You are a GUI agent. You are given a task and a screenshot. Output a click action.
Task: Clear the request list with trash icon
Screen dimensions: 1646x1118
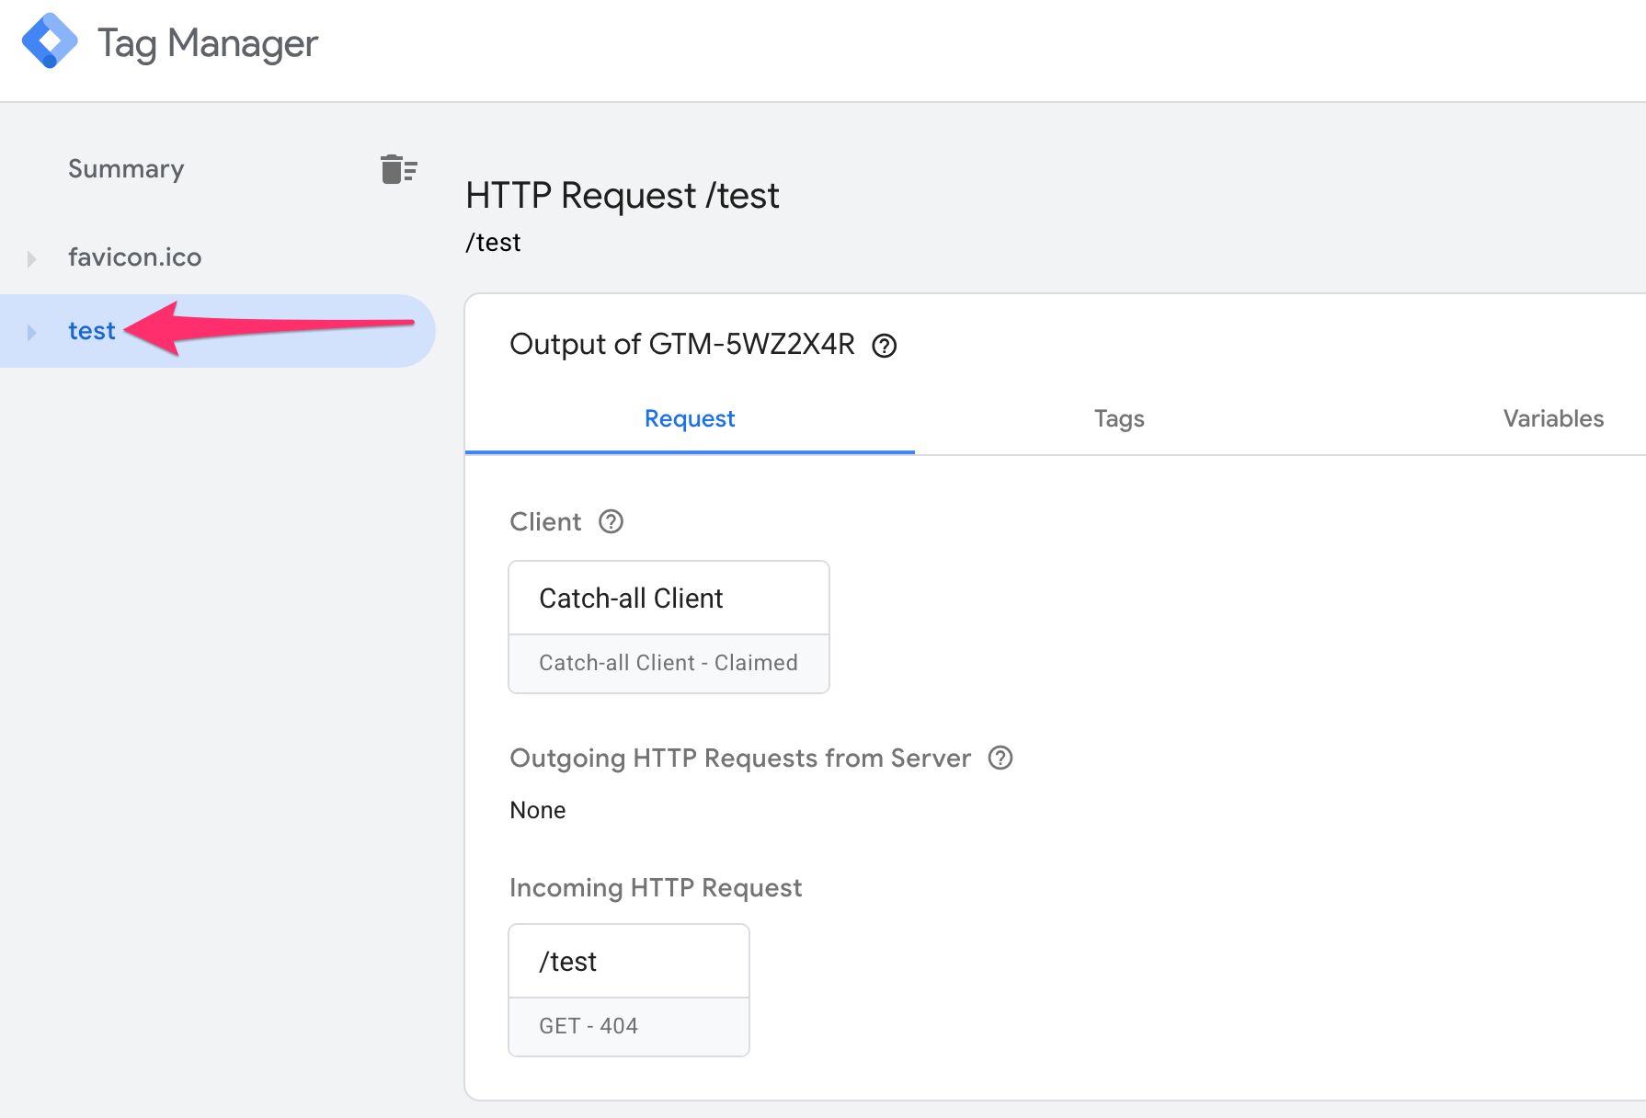pyautogui.click(x=398, y=169)
